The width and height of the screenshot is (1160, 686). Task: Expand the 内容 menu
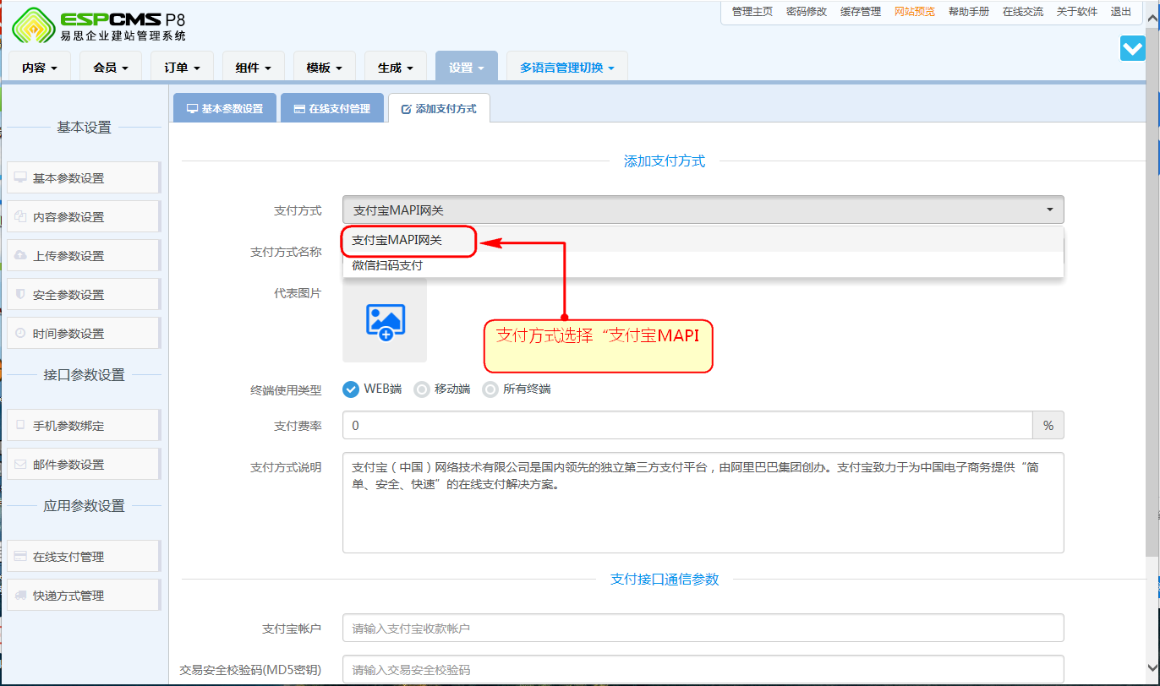[40, 67]
